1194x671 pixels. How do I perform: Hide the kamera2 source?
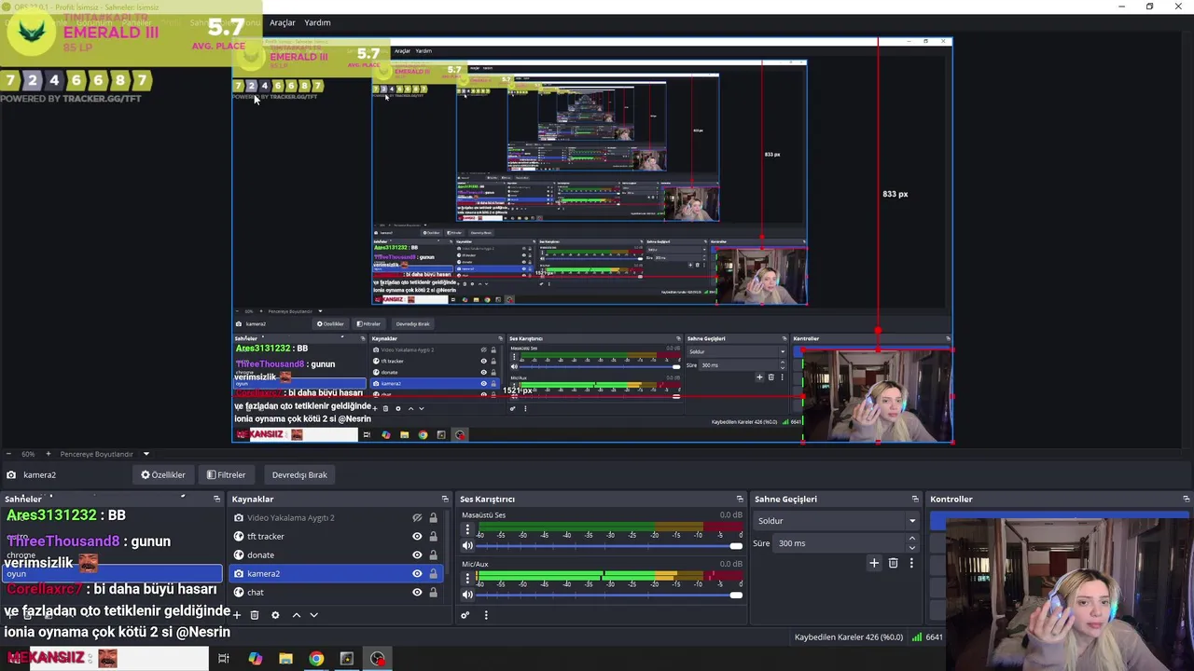pos(417,574)
